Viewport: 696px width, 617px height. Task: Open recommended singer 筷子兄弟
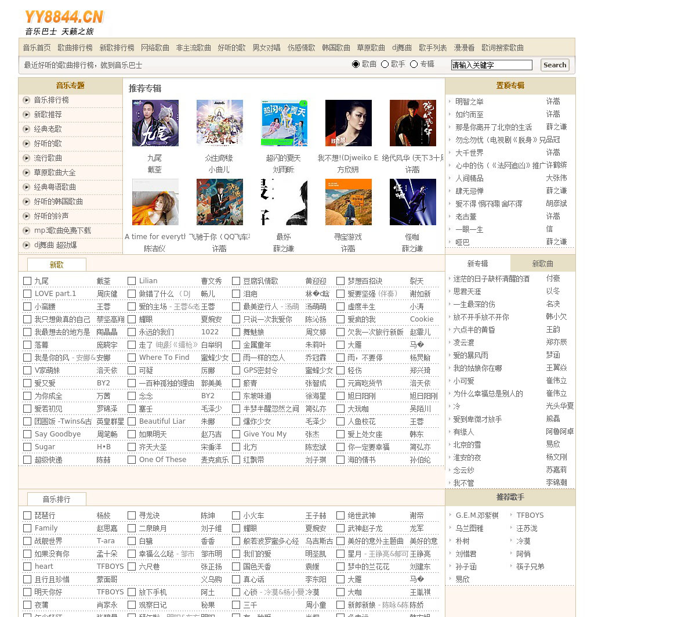tap(530, 567)
